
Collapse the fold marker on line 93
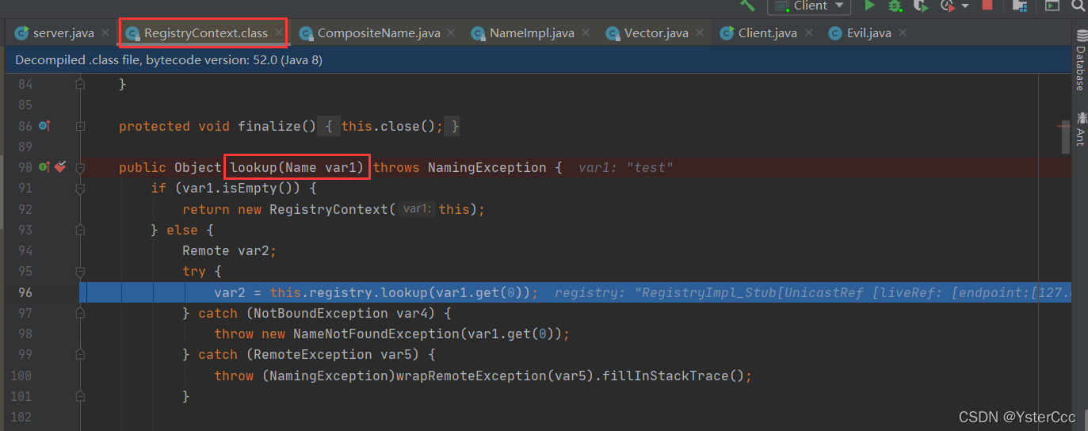coord(80,230)
